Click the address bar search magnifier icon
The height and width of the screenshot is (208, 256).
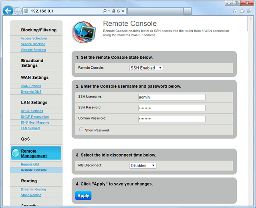pyautogui.click(x=105, y=11)
